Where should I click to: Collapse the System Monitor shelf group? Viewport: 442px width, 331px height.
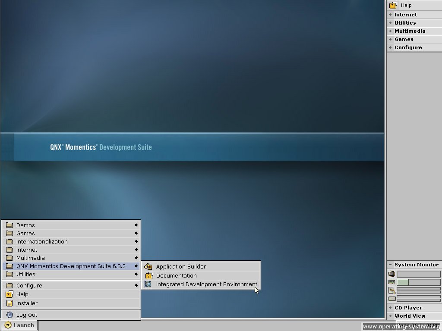(390, 265)
